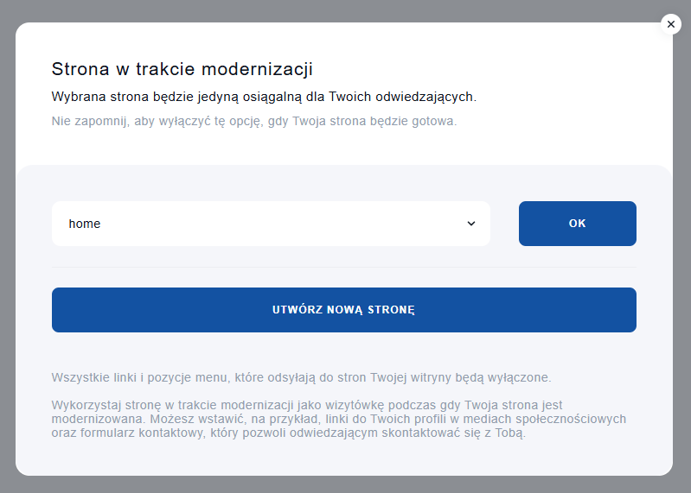Click the dimmed backdrop right of the dialog
Image resolution: width=691 pixels, height=493 pixels.
(681, 259)
